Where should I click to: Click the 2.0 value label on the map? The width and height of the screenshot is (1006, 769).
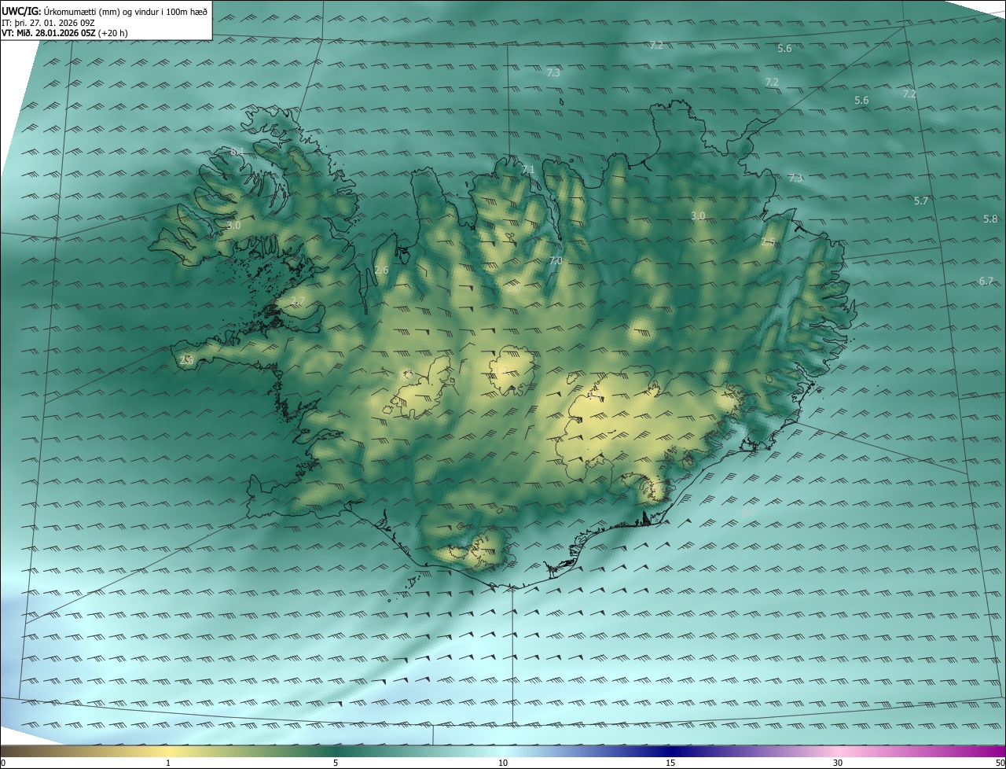pyautogui.click(x=514, y=289)
